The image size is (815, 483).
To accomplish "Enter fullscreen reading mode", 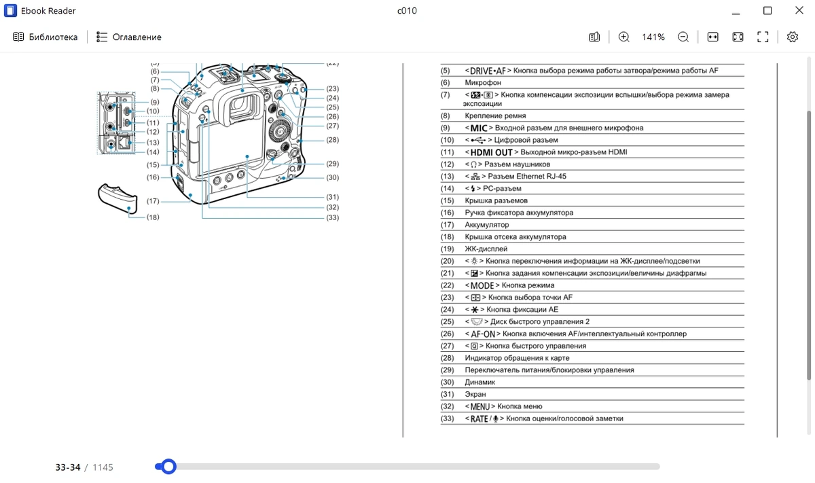I will [x=763, y=37].
